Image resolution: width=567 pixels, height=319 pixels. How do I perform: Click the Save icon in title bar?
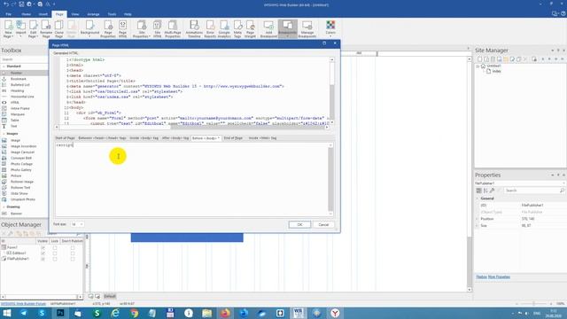[21, 4]
